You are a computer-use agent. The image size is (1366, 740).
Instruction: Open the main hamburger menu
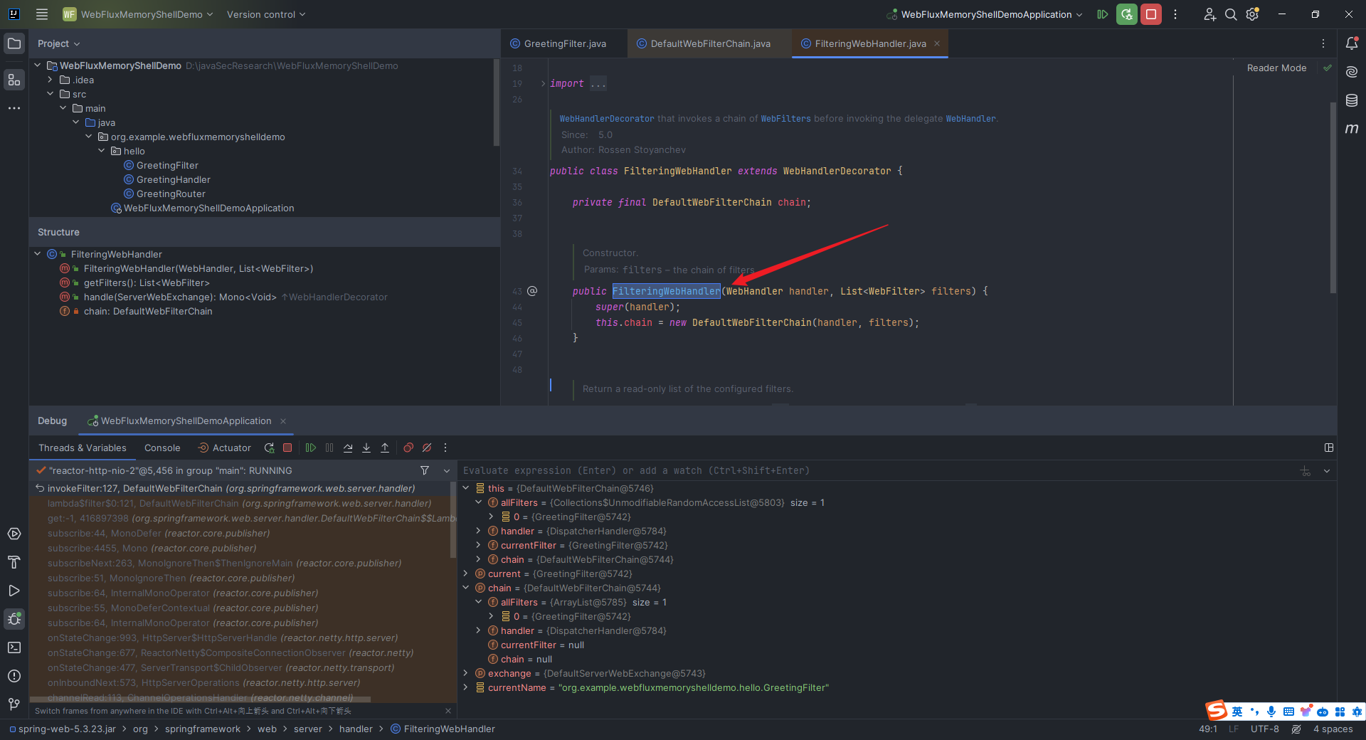pyautogui.click(x=42, y=14)
